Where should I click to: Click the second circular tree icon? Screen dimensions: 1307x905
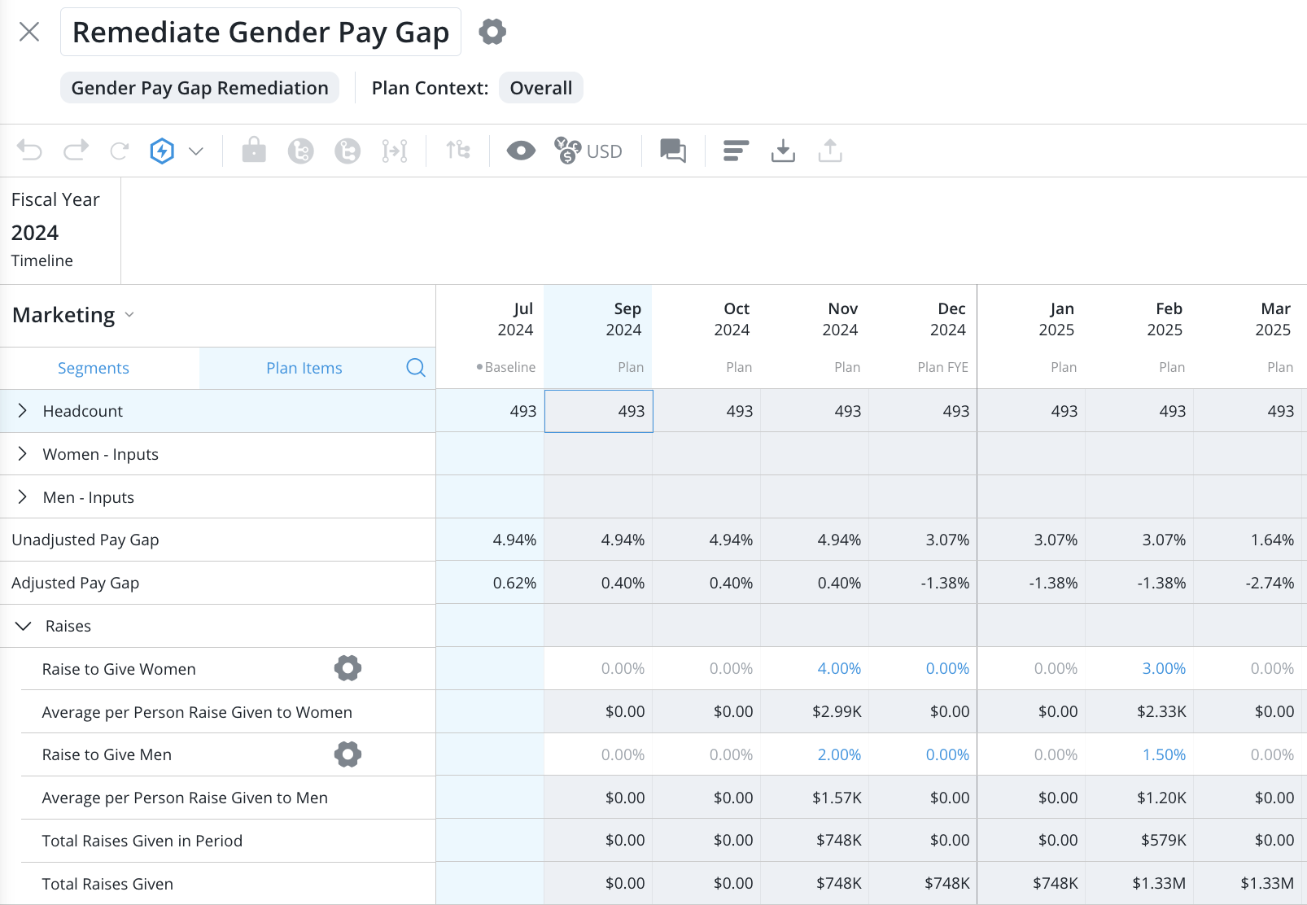[x=348, y=151]
